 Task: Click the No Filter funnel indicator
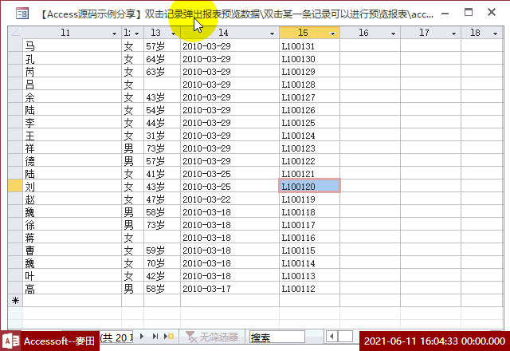[212, 337]
